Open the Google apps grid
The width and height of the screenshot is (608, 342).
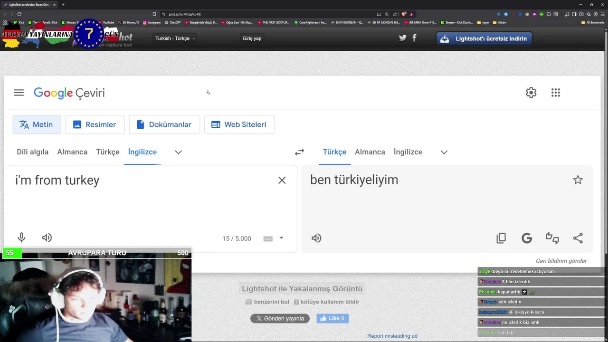click(556, 93)
